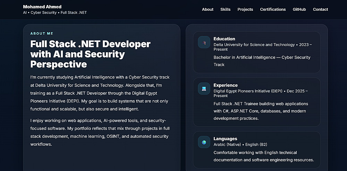Screen dimensions: 347x171
Task: Click the ABOUT ME section label
Action: coord(42,34)
